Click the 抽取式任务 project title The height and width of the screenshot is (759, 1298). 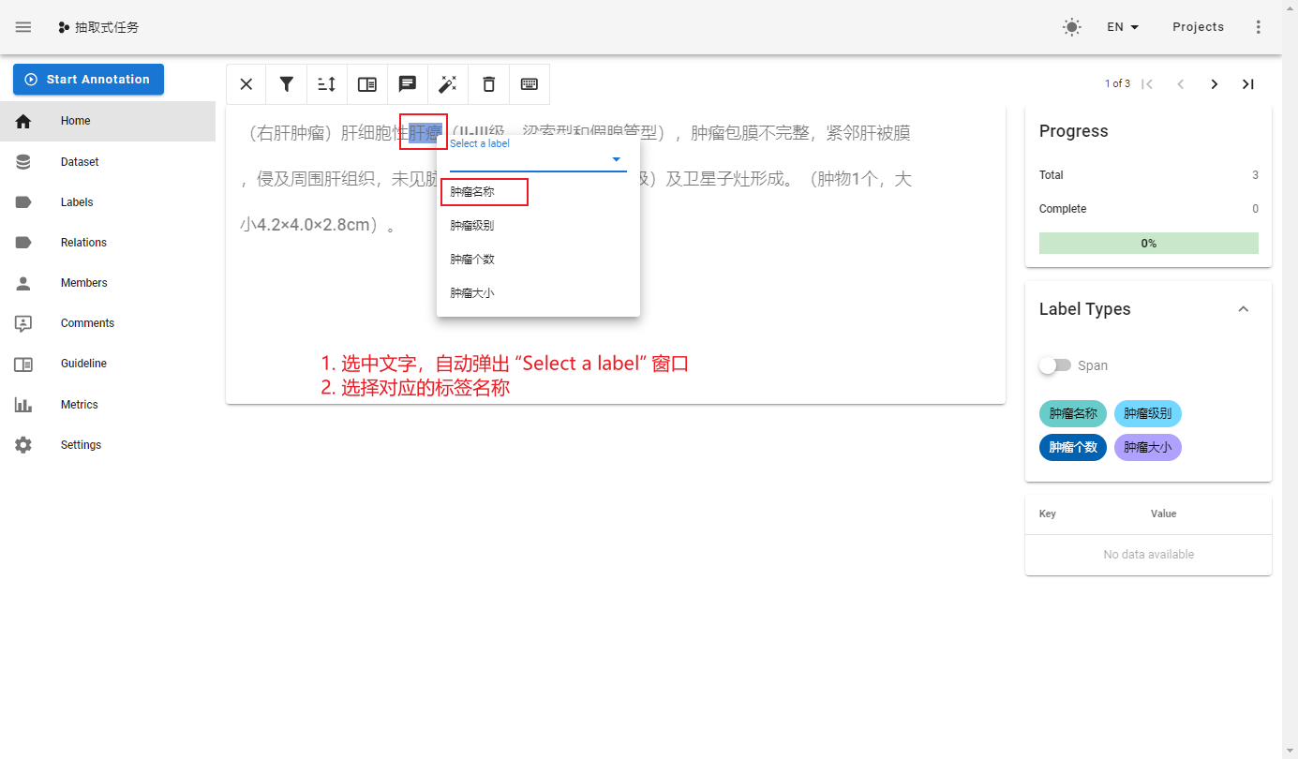(107, 27)
